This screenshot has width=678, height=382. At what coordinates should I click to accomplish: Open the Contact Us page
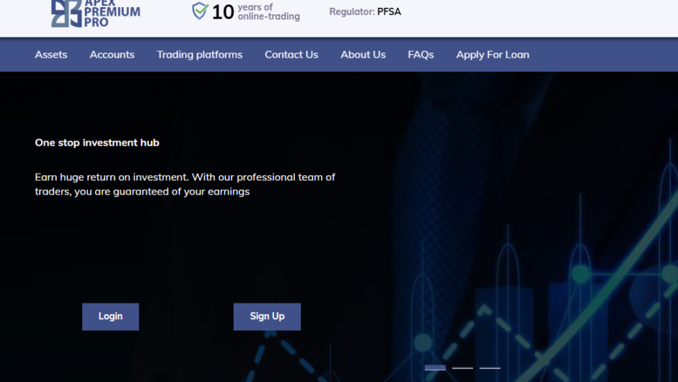coord(291,55)
